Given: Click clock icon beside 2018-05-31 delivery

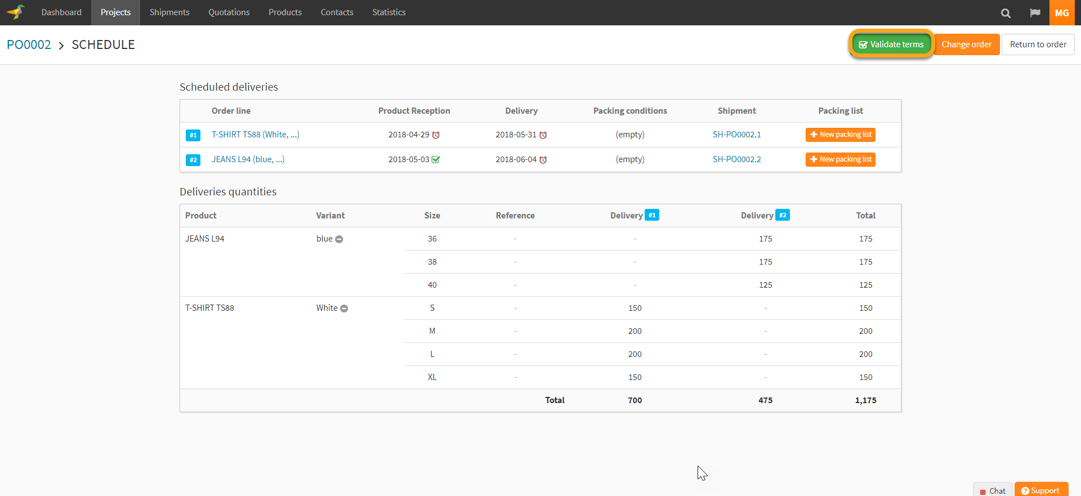Looking at the screenshot, I should pyautogui.click(x=543, y=135).
